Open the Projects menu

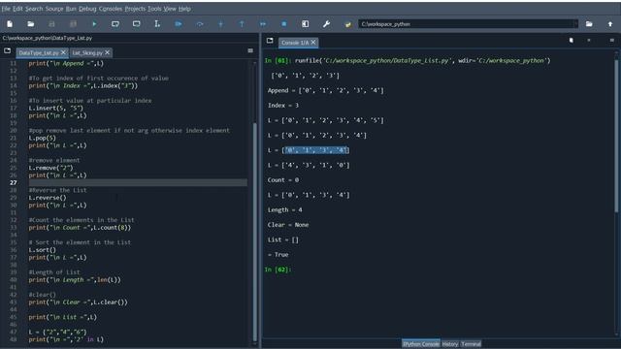pos(135,9)
